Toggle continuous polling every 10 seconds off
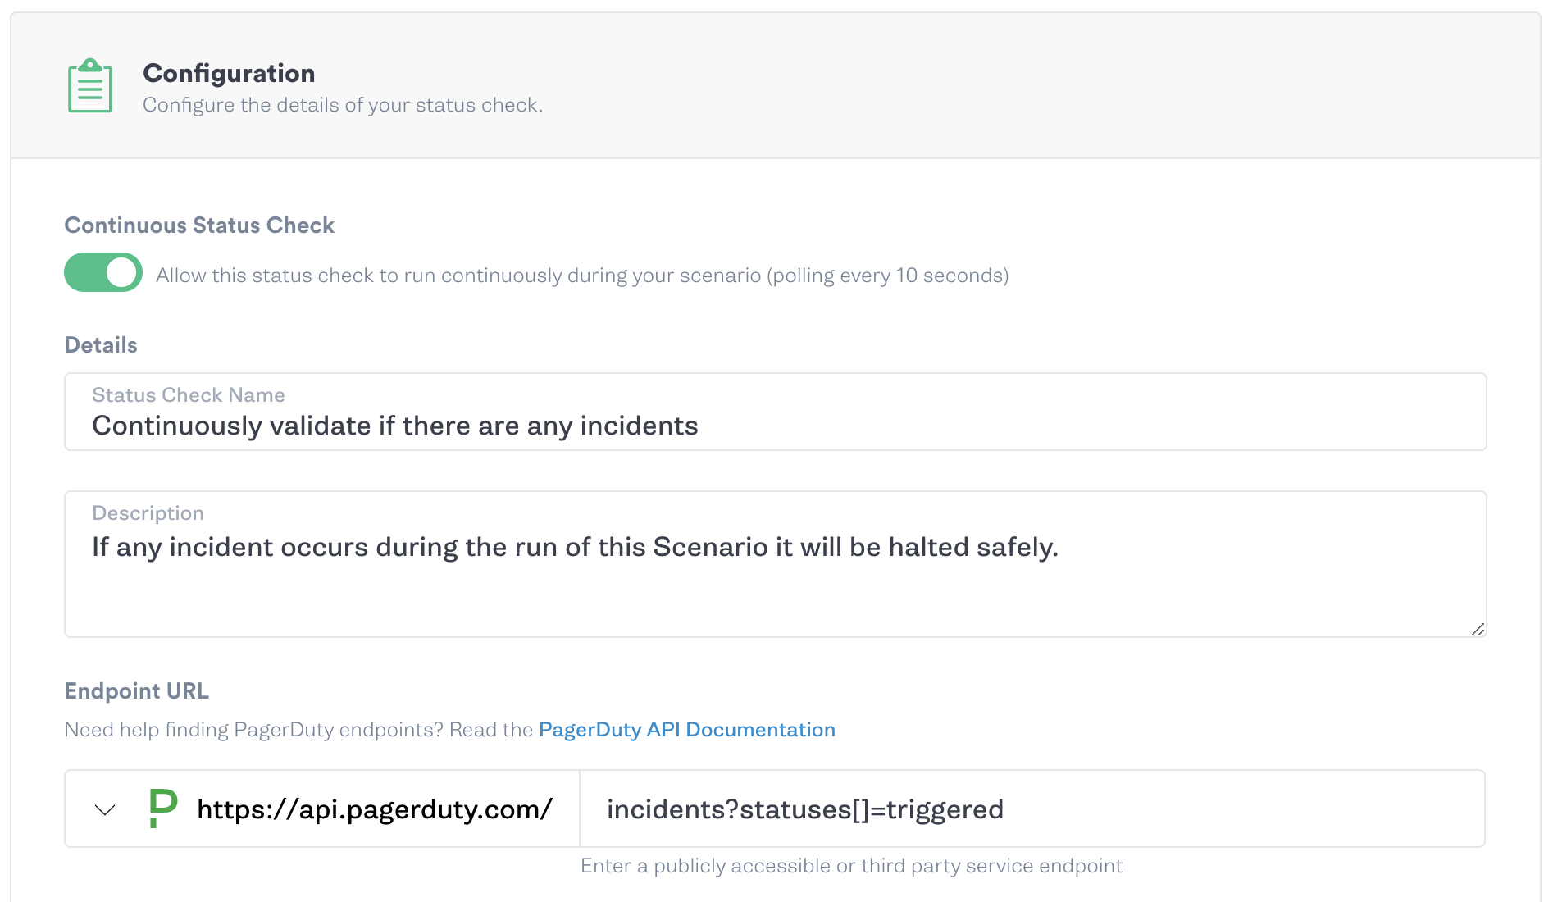The image size is (1553, 902). pos(102,272)
